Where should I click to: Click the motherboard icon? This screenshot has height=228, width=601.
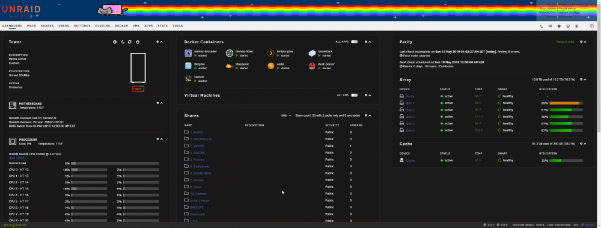[12, 105]
